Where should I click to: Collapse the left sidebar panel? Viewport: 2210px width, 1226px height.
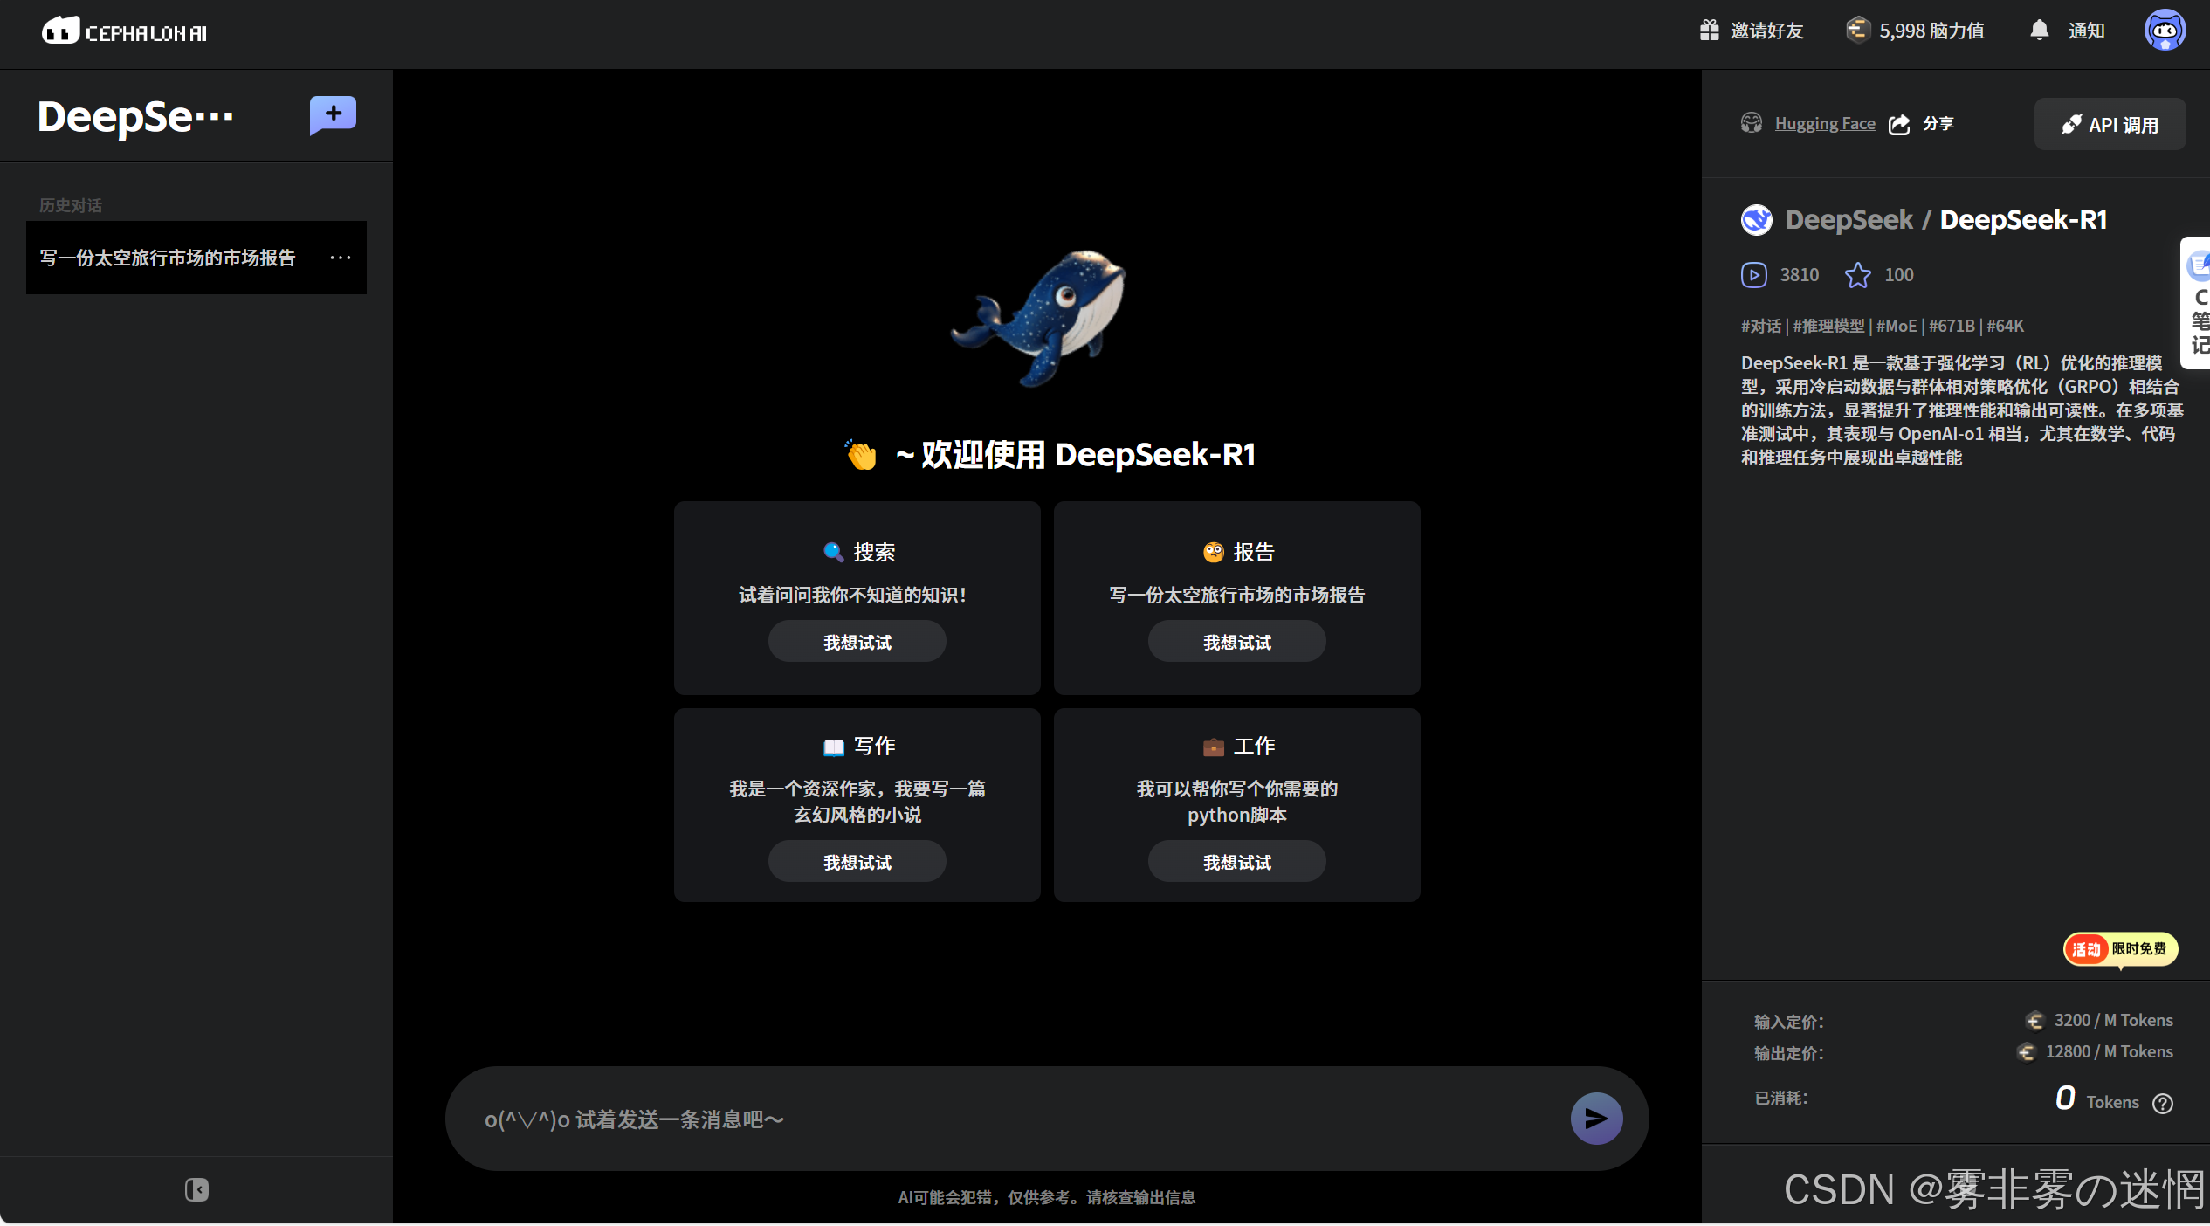pyautogui.click(x=196, y=1189)
